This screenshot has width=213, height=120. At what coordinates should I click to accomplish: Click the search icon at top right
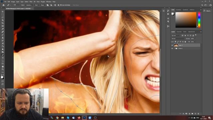coord(202,5)
